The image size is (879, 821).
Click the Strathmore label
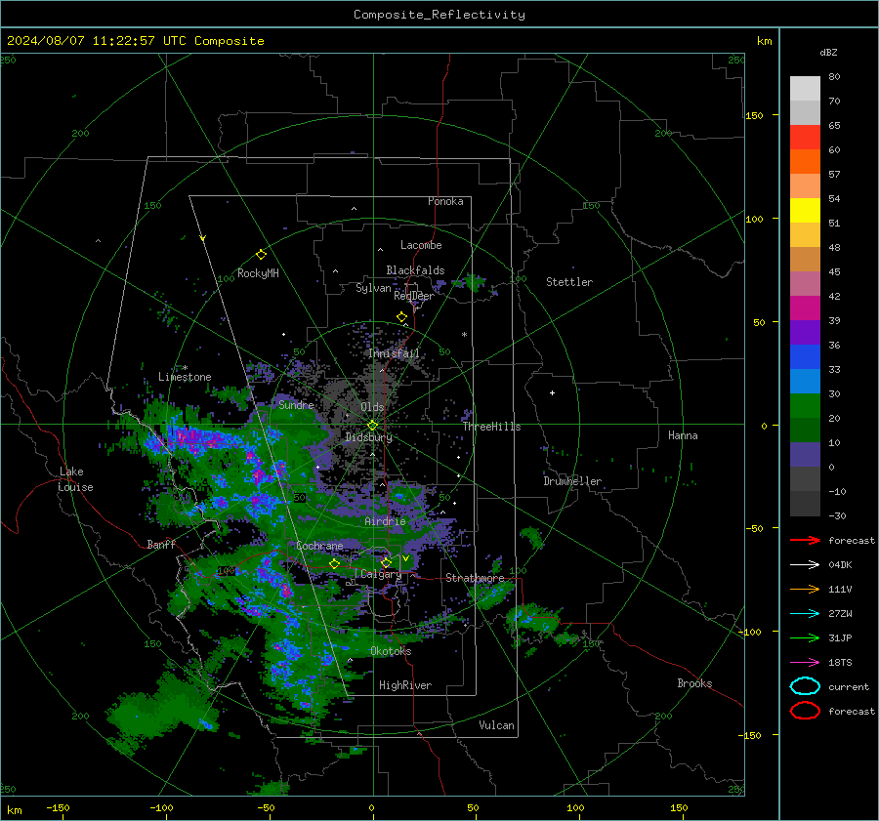tap(475, 578)
